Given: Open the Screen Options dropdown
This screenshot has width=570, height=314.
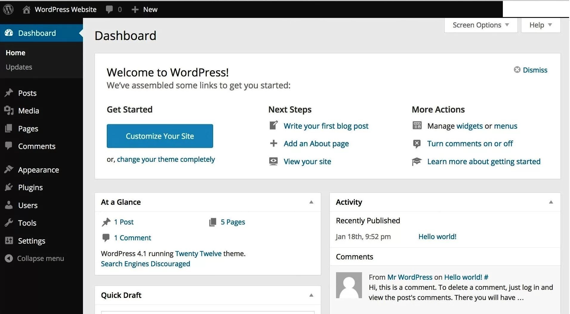Looking at the screenshot, I should click(481, 25).
